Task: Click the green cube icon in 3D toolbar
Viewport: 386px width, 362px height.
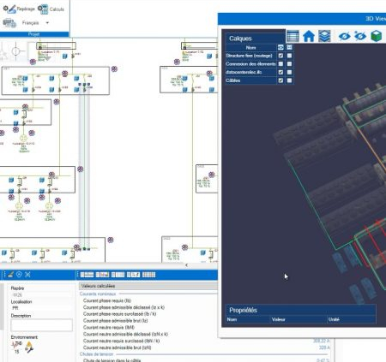Action: tap(376, 36)
